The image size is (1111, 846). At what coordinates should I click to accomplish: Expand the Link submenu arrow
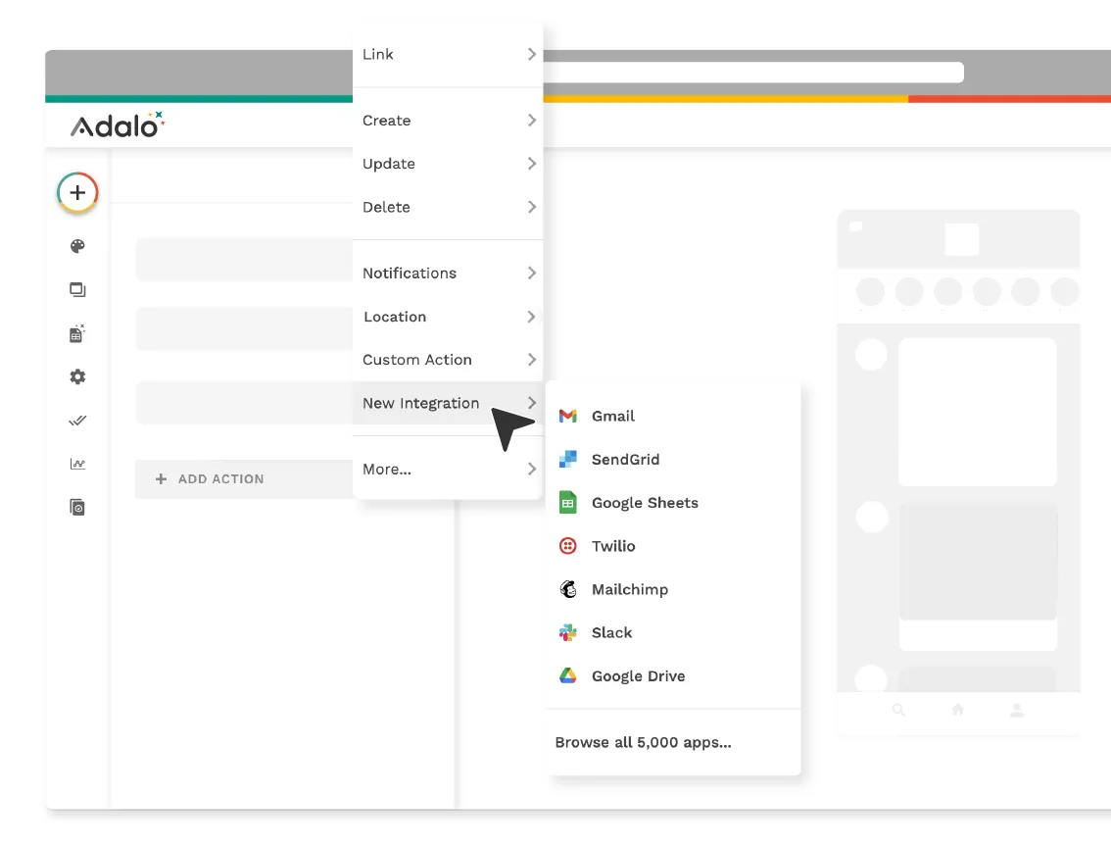pos(531,55)
